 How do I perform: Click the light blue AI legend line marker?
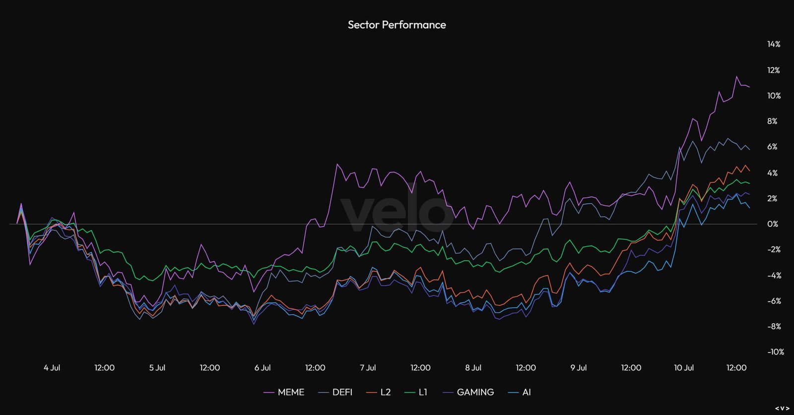pos(513,392)
